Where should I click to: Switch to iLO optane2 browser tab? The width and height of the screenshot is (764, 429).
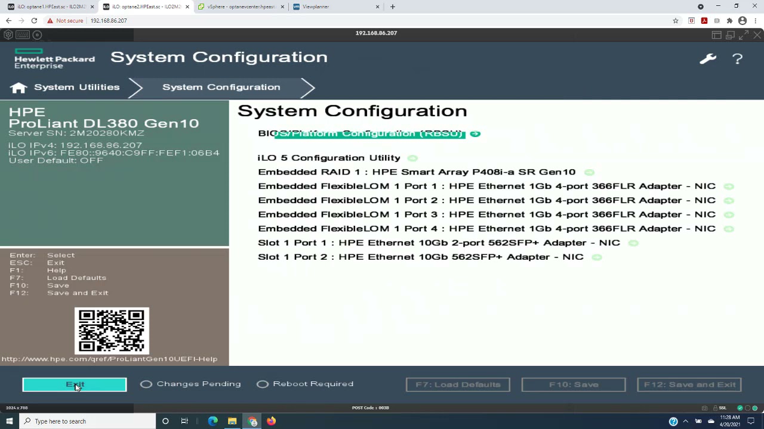pyautogui.click(x=146, y=7)
